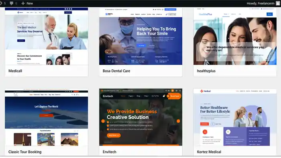Click the HealthzPlus logo in healthzplus preview
This screenshot has width=281, height=158.
point(206,14)
